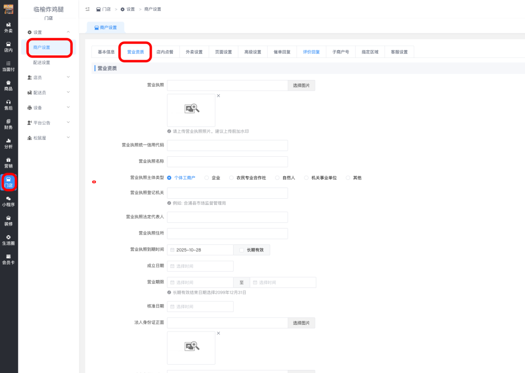Click 选择图片 button for 营业执照
Image resolution: width=525 pixels, height=373 pixels.
pos(301,86)
